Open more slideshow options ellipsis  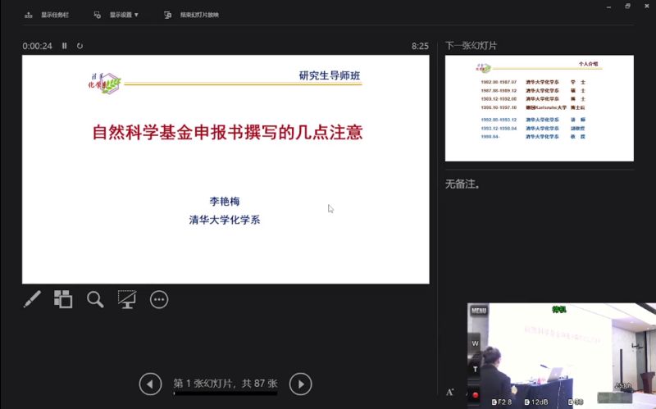click(159, 299)
